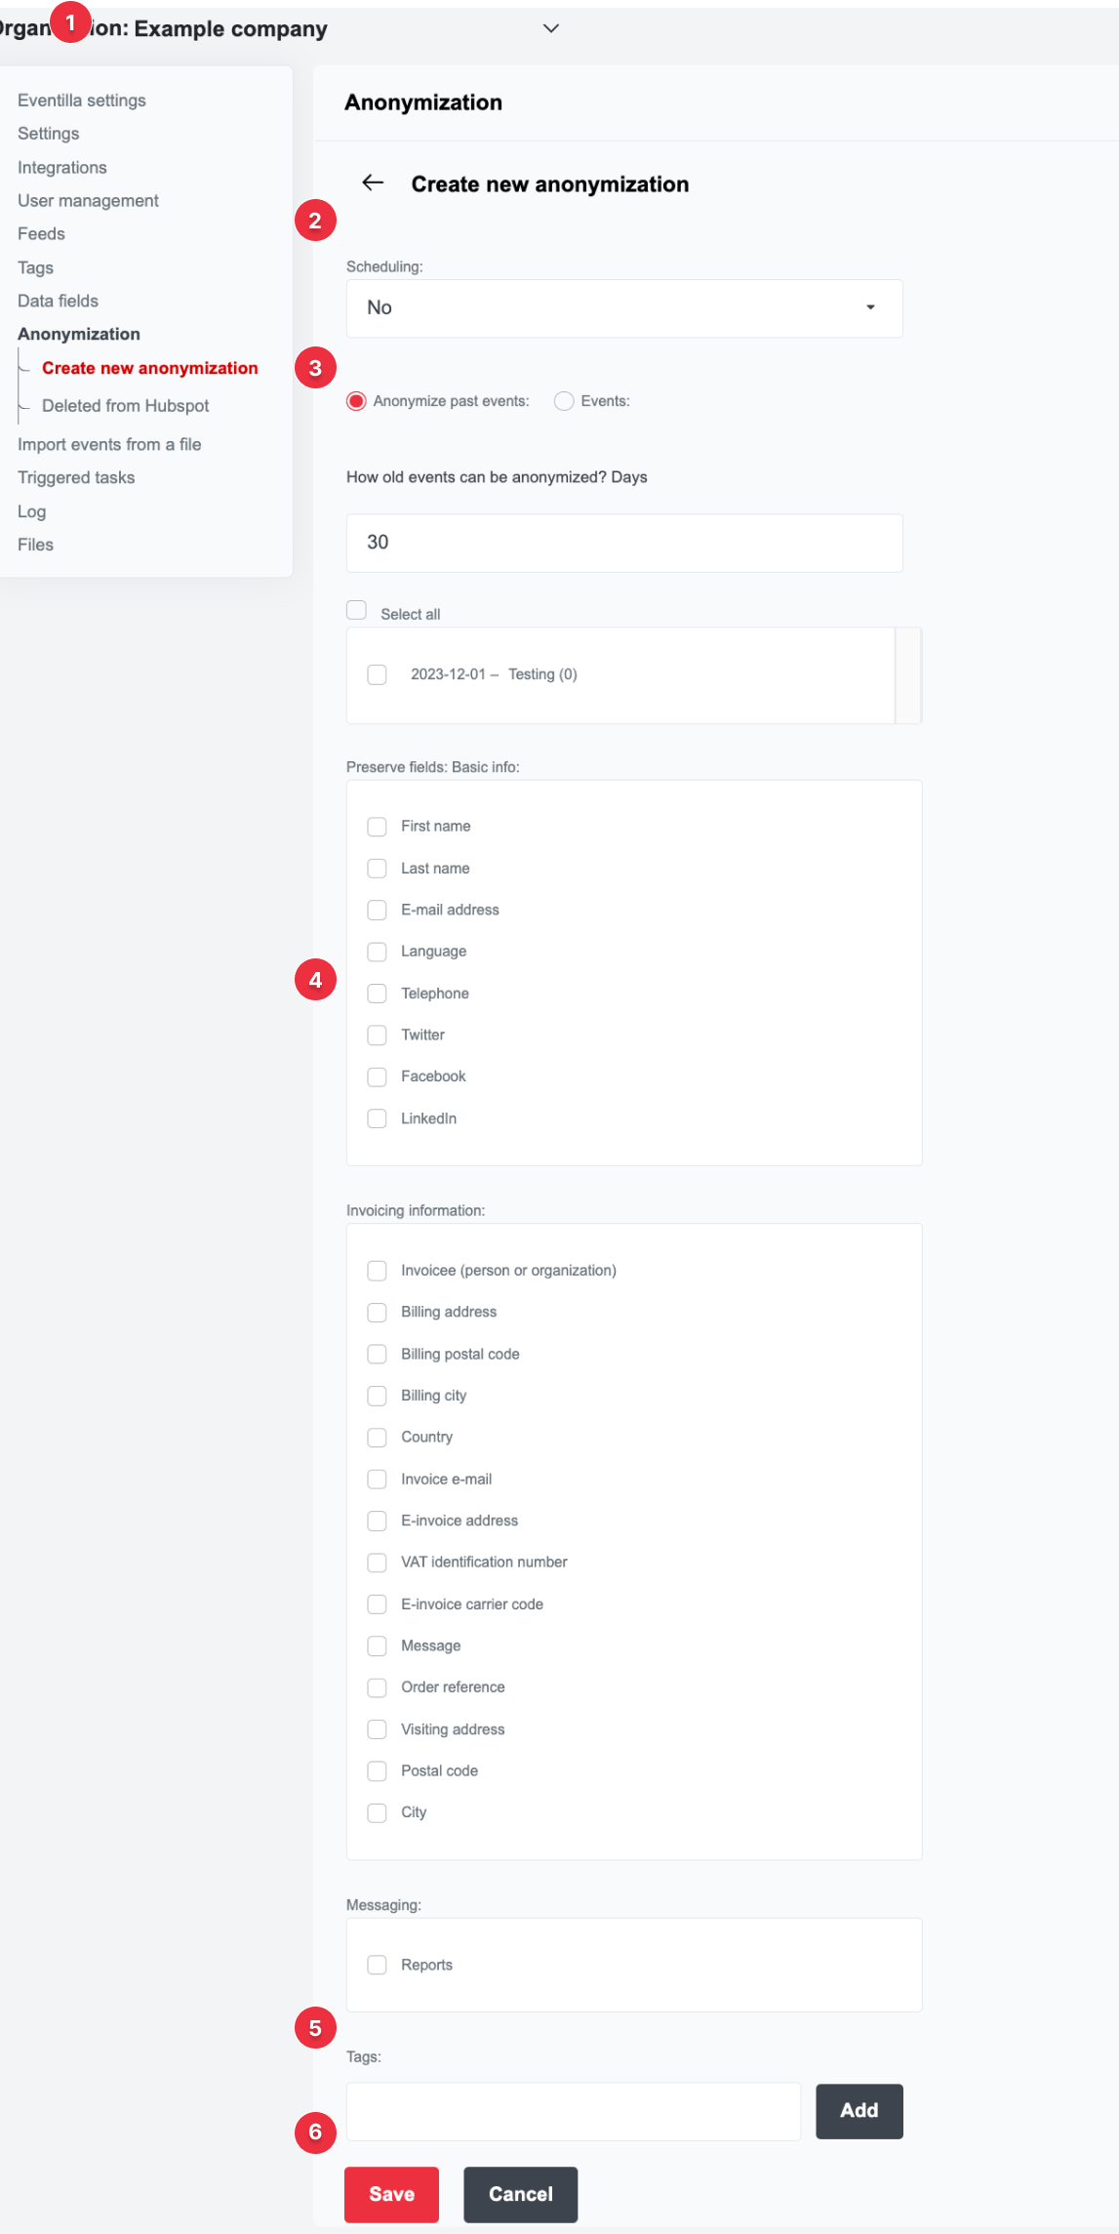Open Feeds in the sidebar
Viewport: 1119px width, 2234px height.
[41, 234]
